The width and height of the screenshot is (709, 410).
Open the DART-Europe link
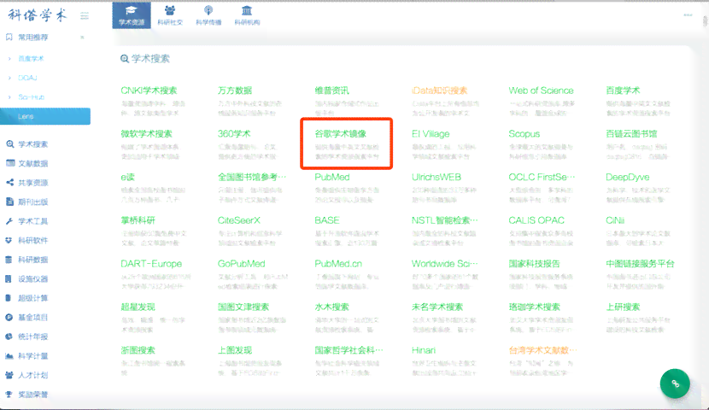(x=151, y=264)
